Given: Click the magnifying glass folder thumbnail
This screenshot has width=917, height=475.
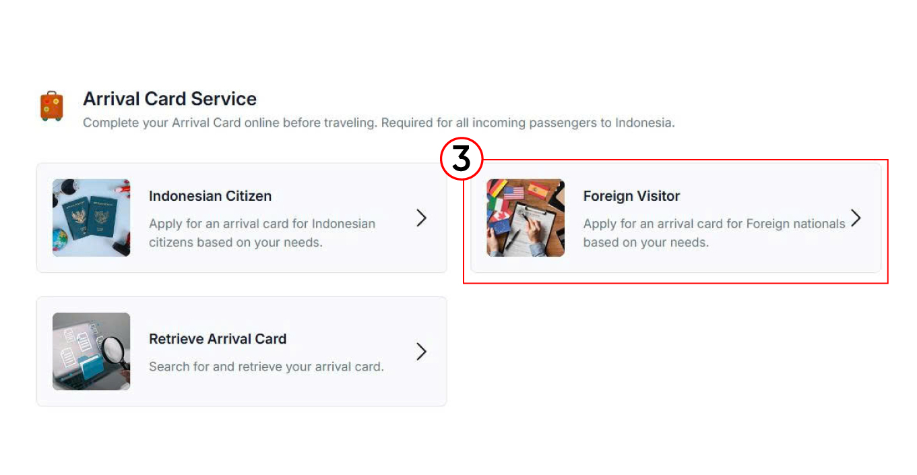Looking at the screenshot, I should point(91,351).
